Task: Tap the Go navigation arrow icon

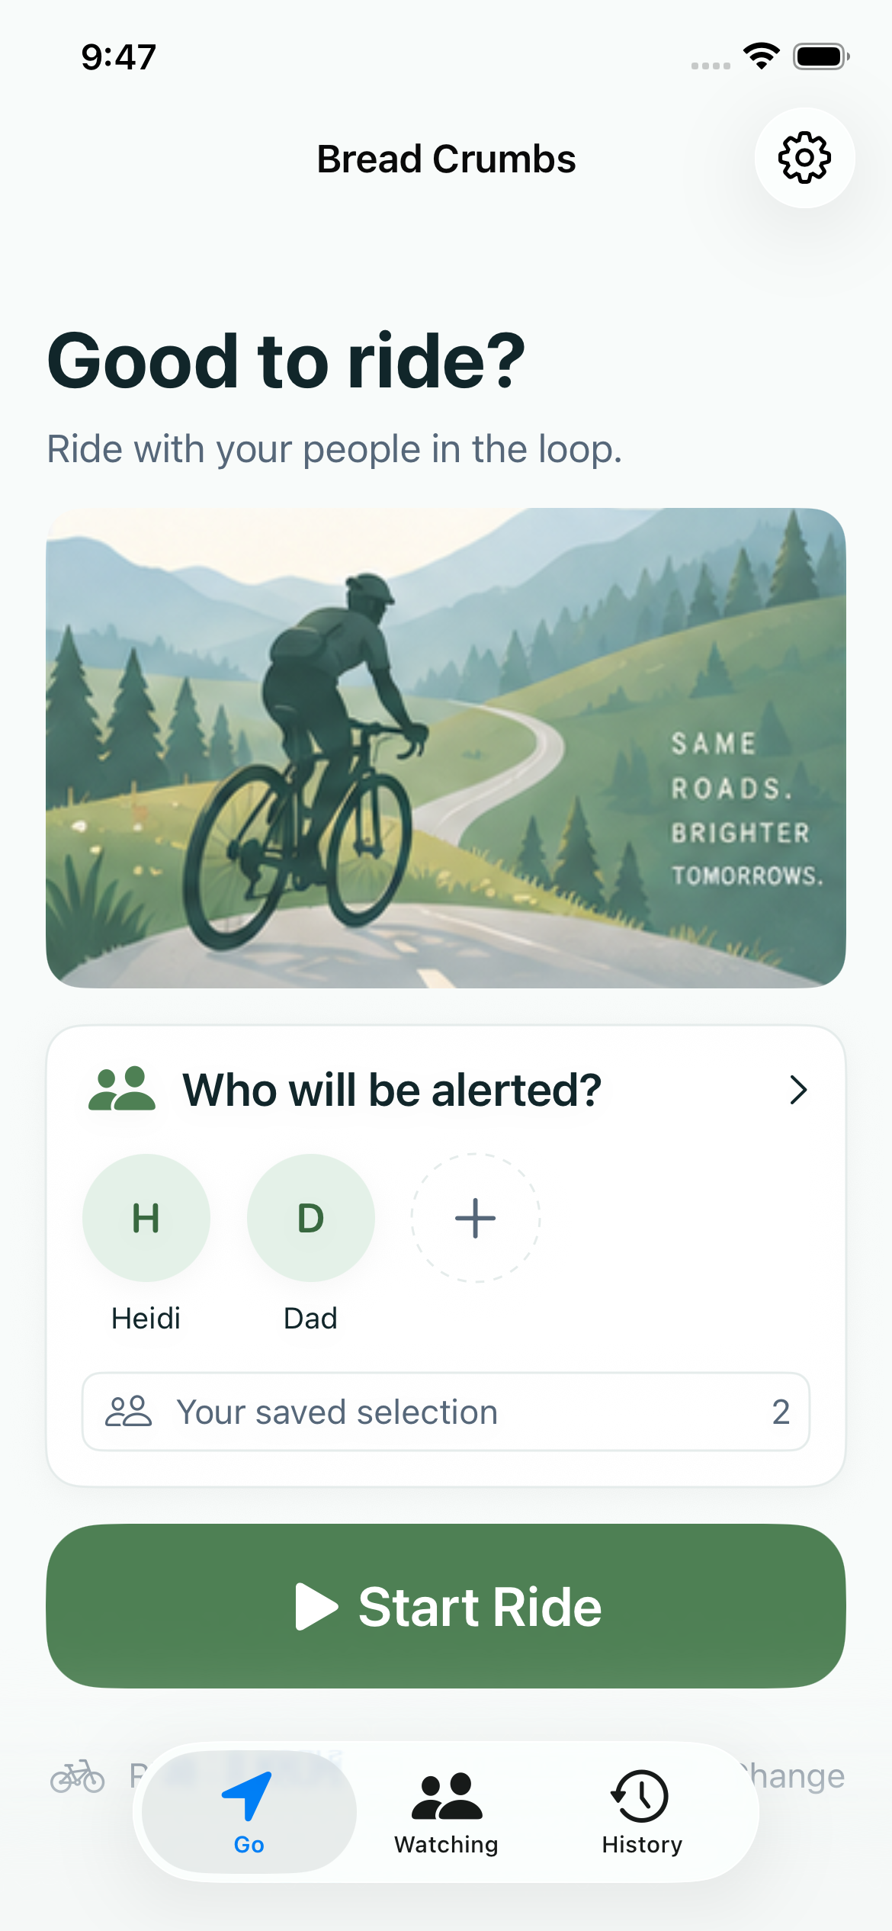Action: pos(247,1795)
